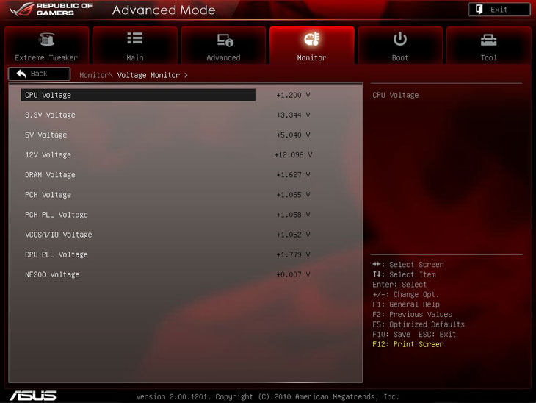Image resolution: width=536 pixels, height=403 pixels.
Task: Select the NF200 Voltage entry
Action: tap(52, 274)
